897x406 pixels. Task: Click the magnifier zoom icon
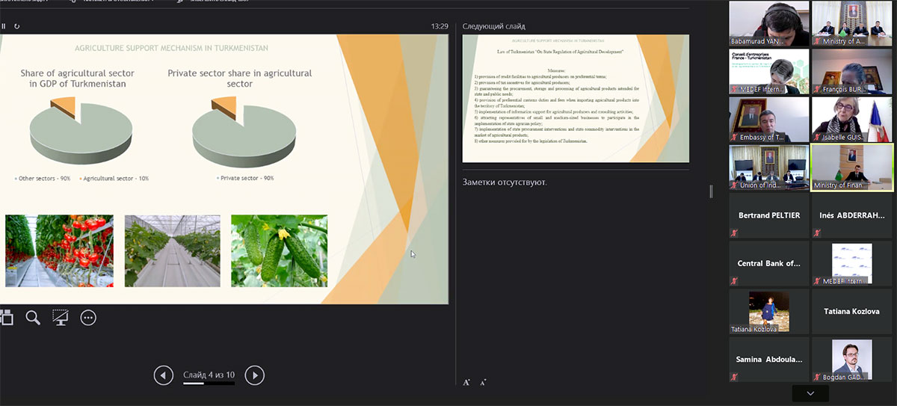click(33, 318)
